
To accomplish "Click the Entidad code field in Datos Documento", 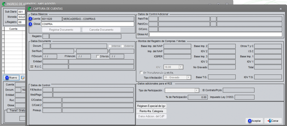I will tap(55, 61).
